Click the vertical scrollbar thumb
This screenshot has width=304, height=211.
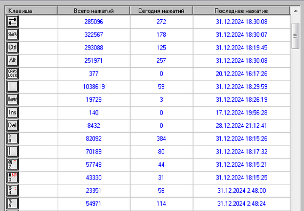click(295, 36)
